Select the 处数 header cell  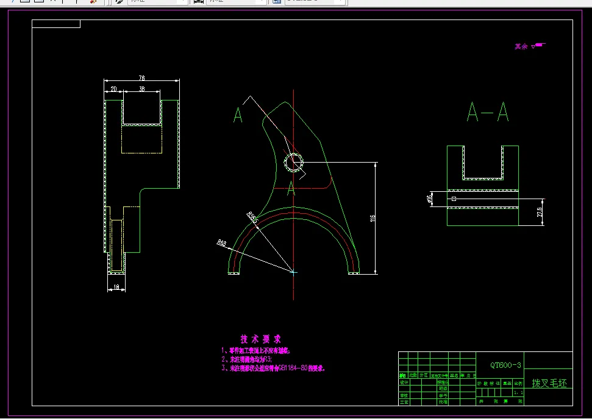[x=413, y=375]
